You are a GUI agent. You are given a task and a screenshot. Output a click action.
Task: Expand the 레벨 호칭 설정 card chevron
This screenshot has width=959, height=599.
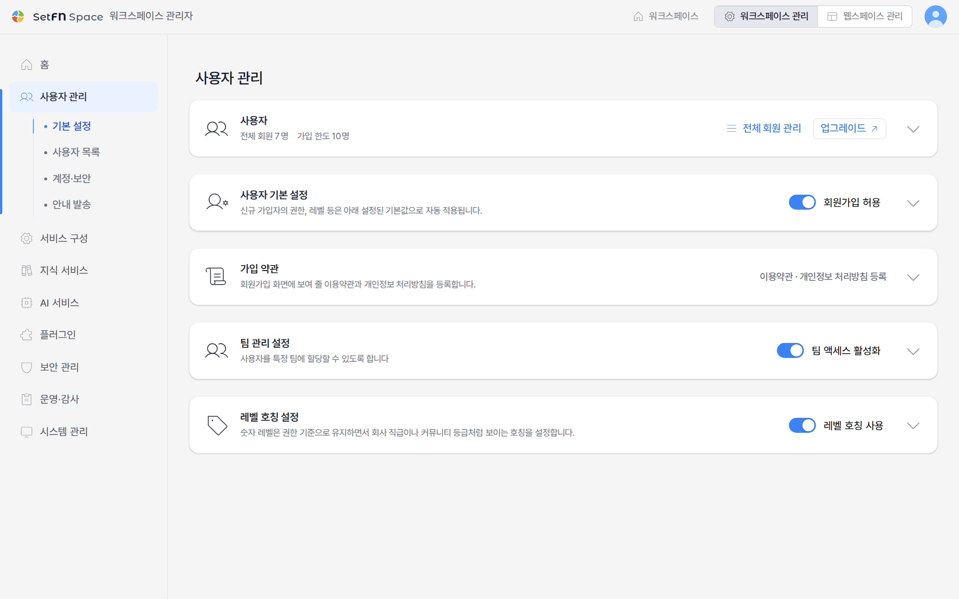coord(913,426)
